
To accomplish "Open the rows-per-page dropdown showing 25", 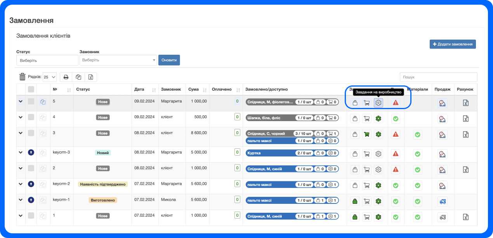I will [x=50, y=77].
